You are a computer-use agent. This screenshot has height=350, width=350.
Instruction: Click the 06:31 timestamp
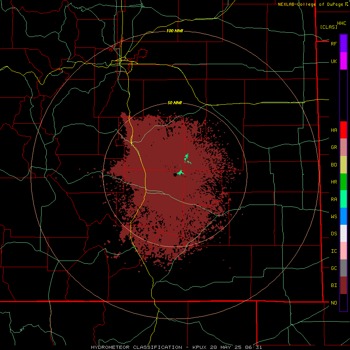(253, 347)
